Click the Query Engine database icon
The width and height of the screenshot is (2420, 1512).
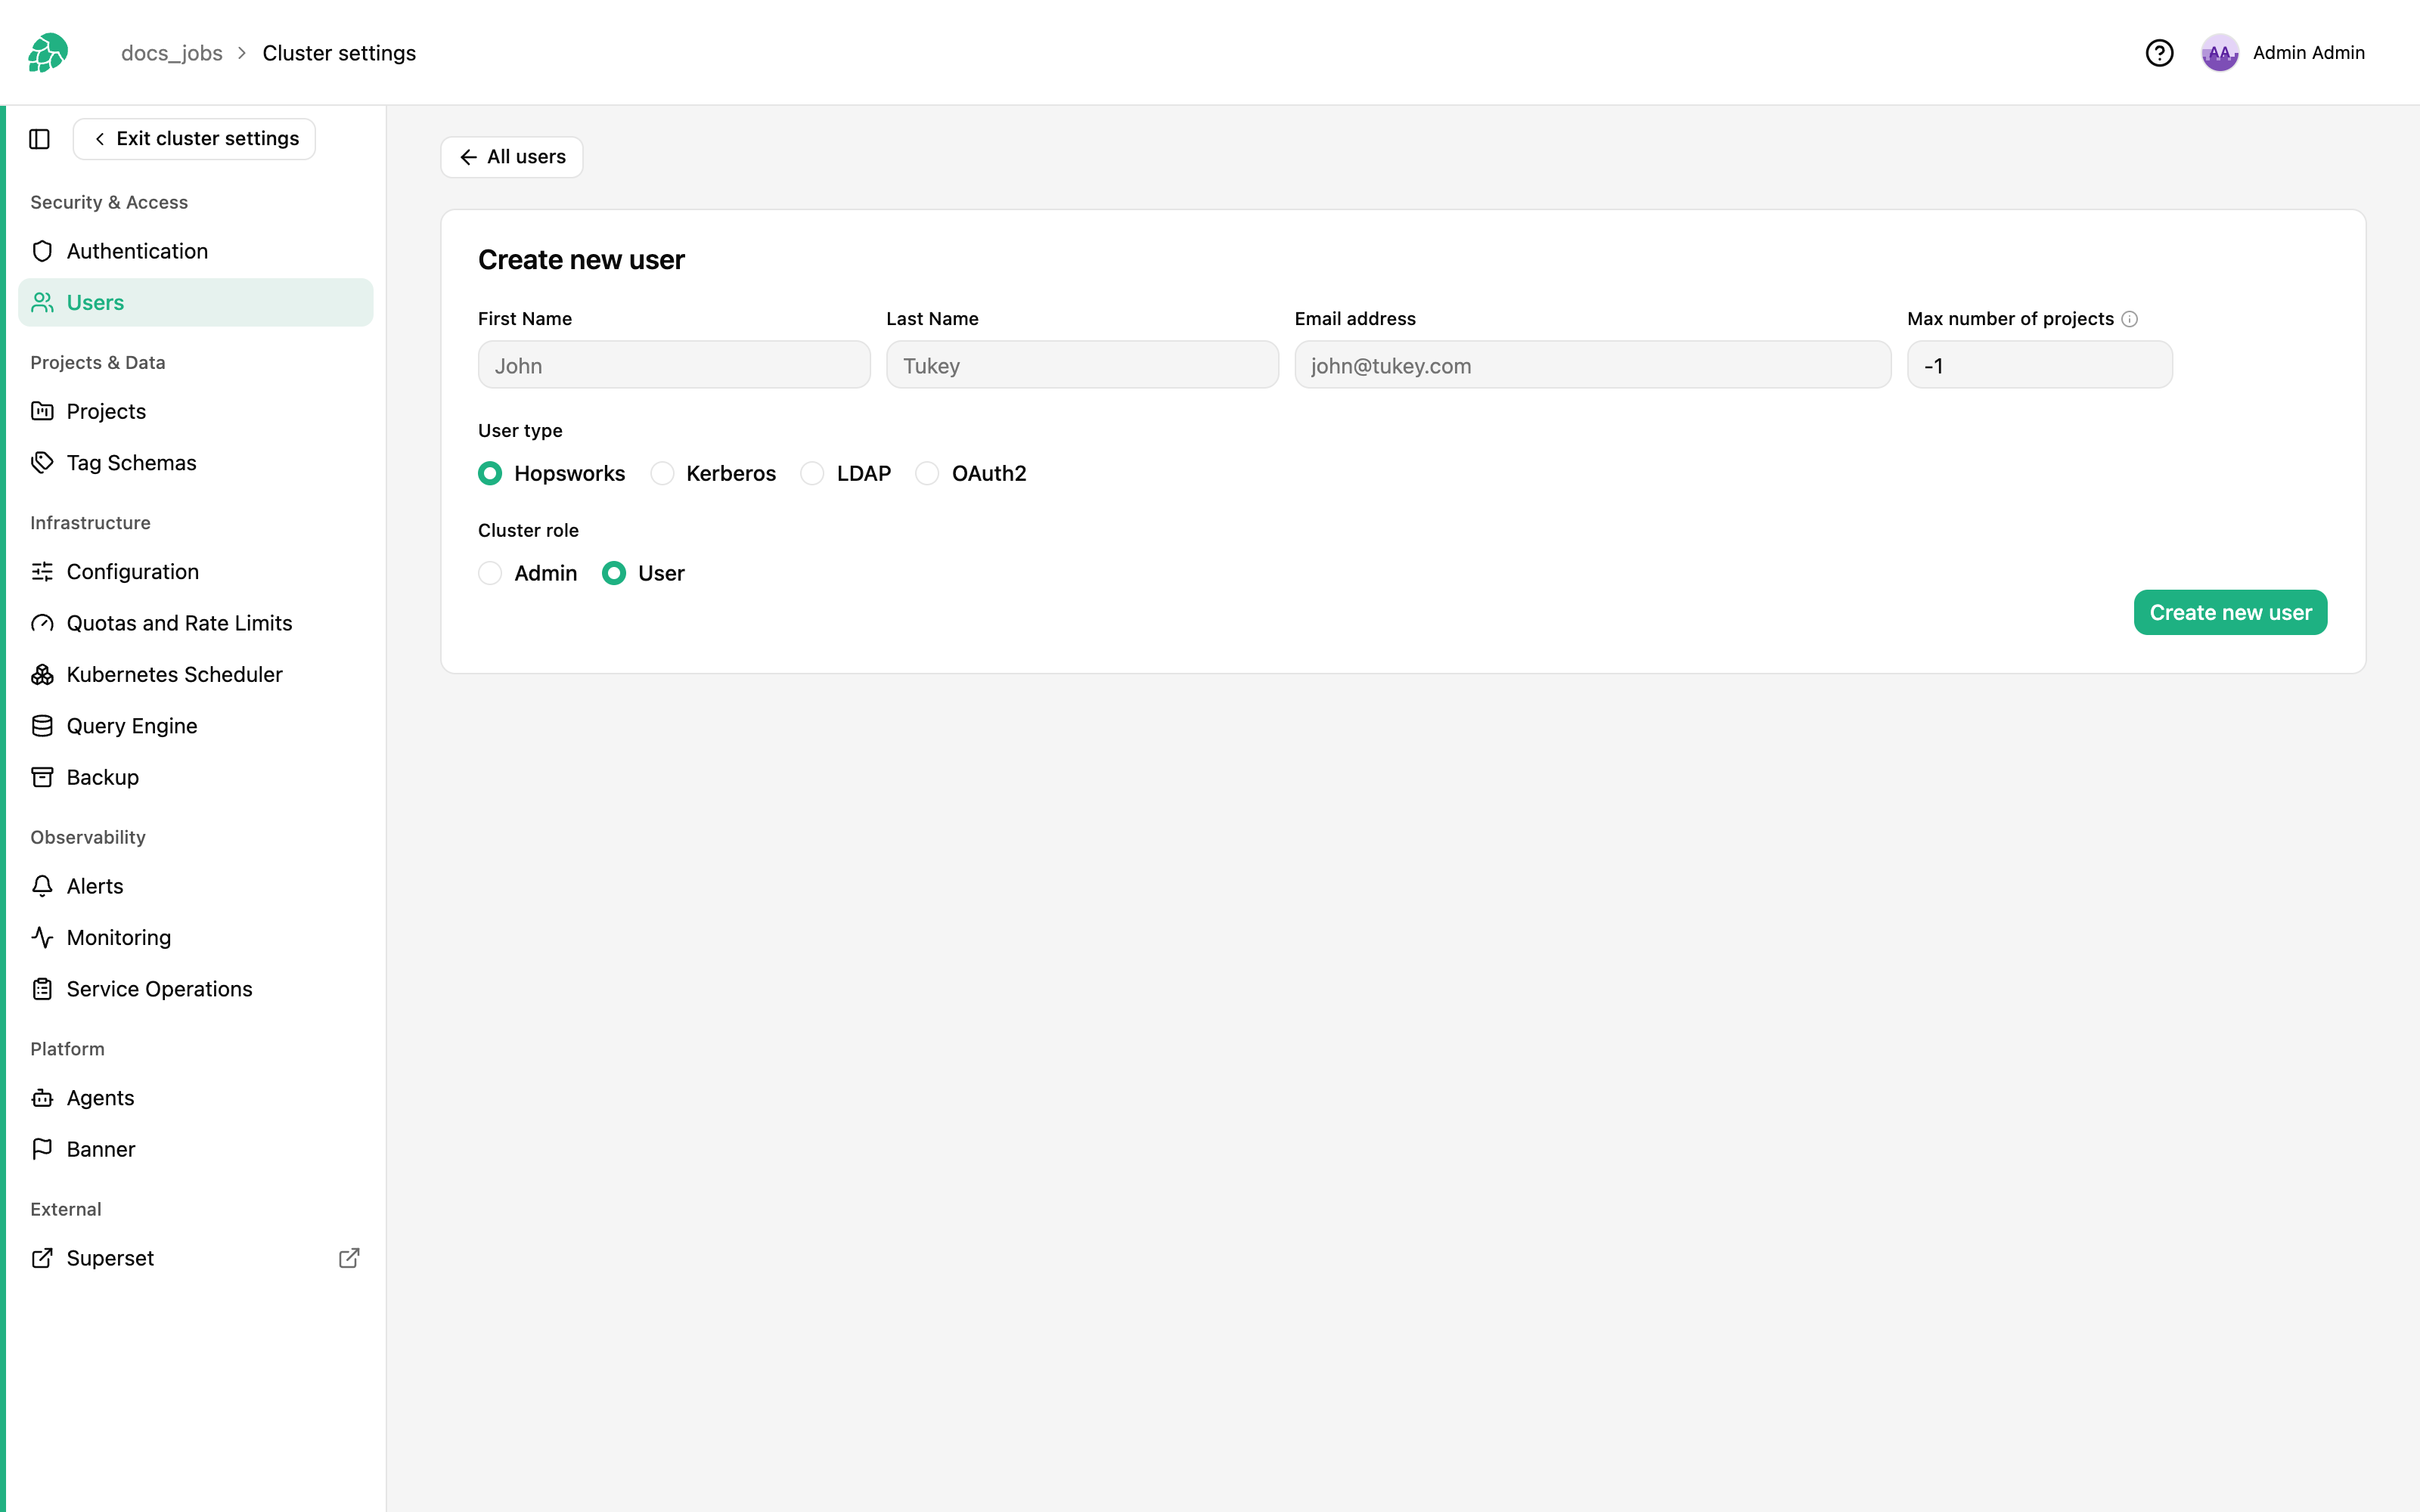pyautogui.click(x=42, y=726)
